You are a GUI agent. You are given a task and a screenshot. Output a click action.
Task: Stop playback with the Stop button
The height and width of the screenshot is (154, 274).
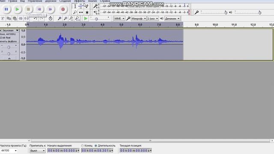(x=28, y=9)
